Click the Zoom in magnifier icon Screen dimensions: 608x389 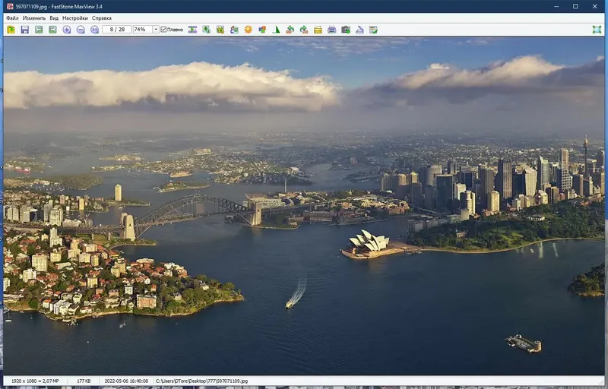[67, 30]
